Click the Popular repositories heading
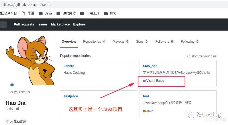 click(x=75, y=56)
